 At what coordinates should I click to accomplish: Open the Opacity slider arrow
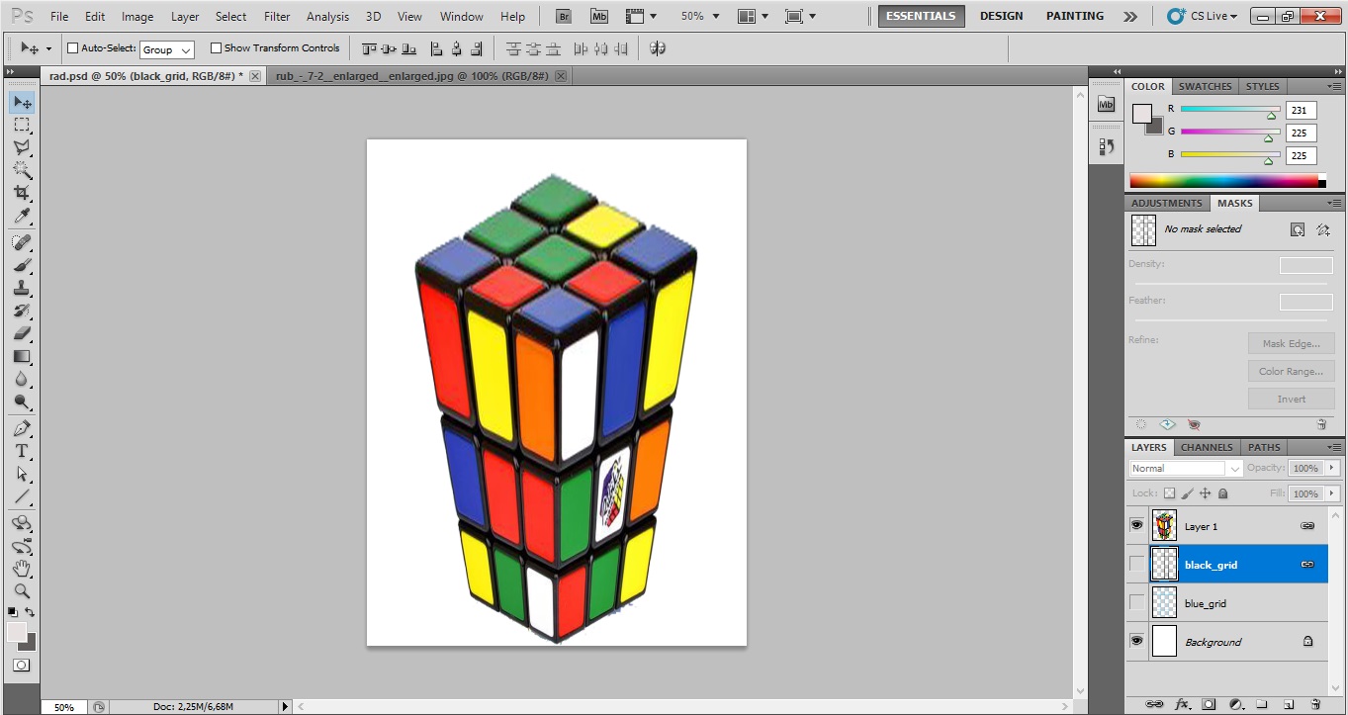(1332, 468)
